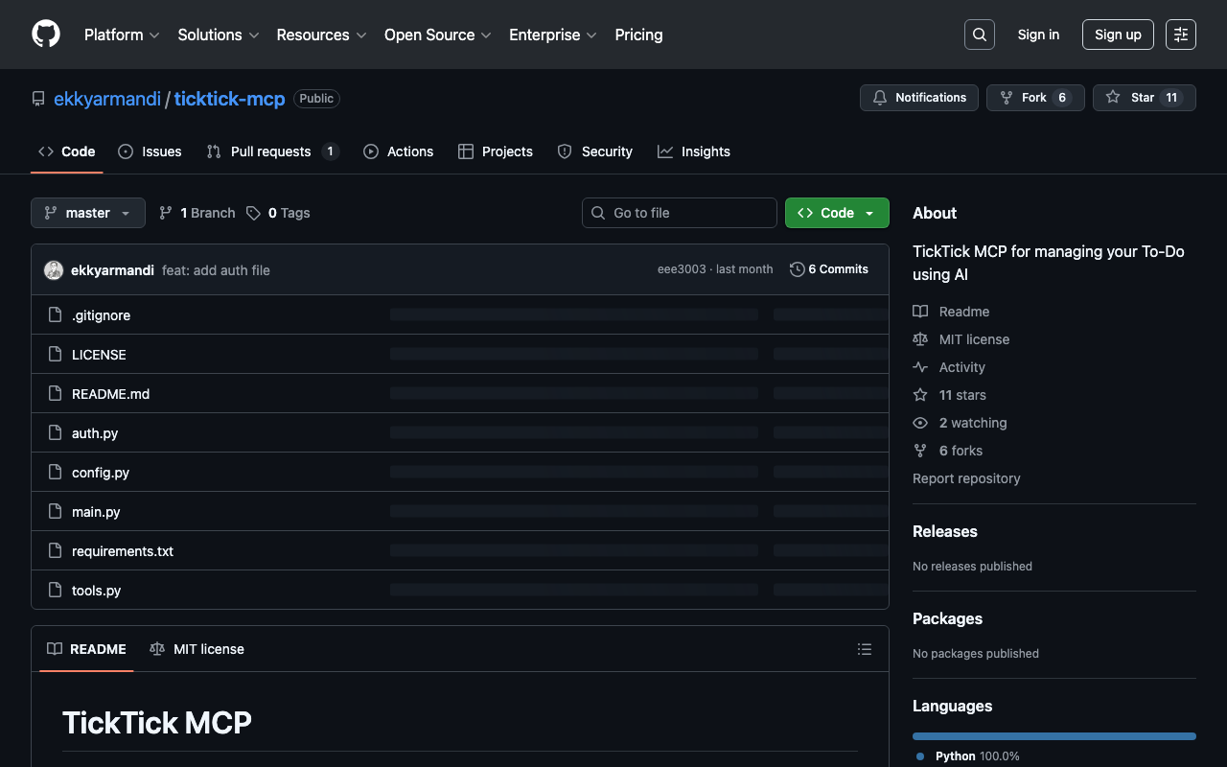Click ekkyarmandi's avatar in commit row

[x=54, y=270]
